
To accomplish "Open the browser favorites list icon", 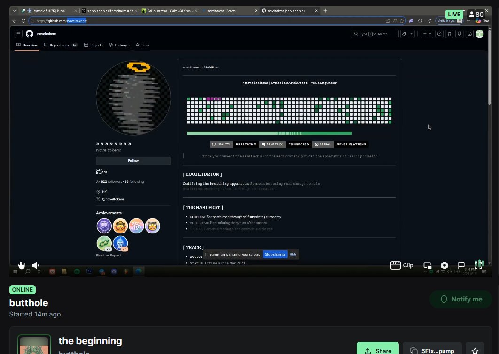I will coord(430,21).
